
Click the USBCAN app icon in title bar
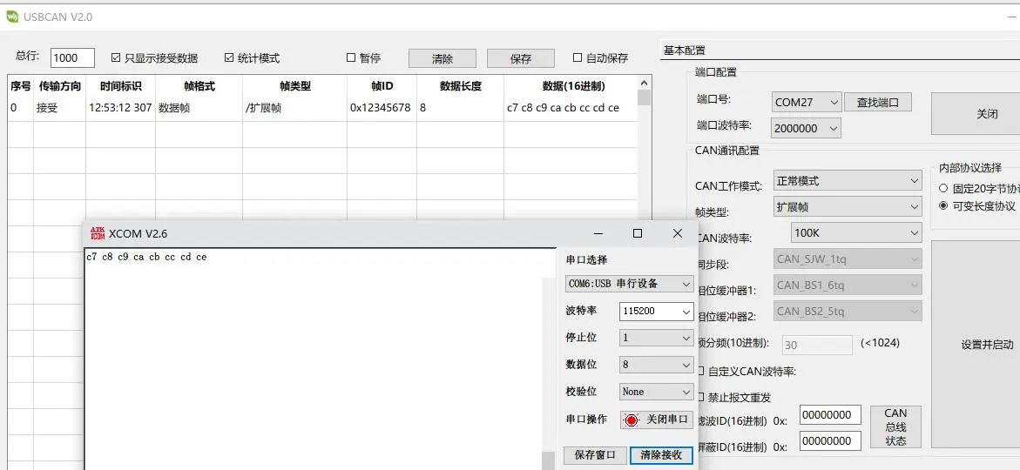pyautogui.click(x=11, y=17)
